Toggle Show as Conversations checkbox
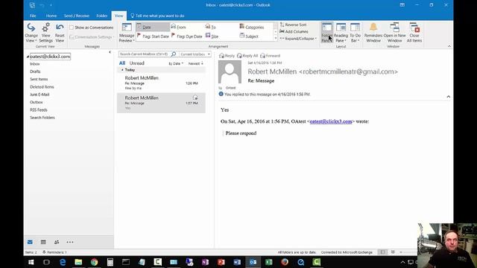This screenshot has height=268, width=477. point(72,28)
